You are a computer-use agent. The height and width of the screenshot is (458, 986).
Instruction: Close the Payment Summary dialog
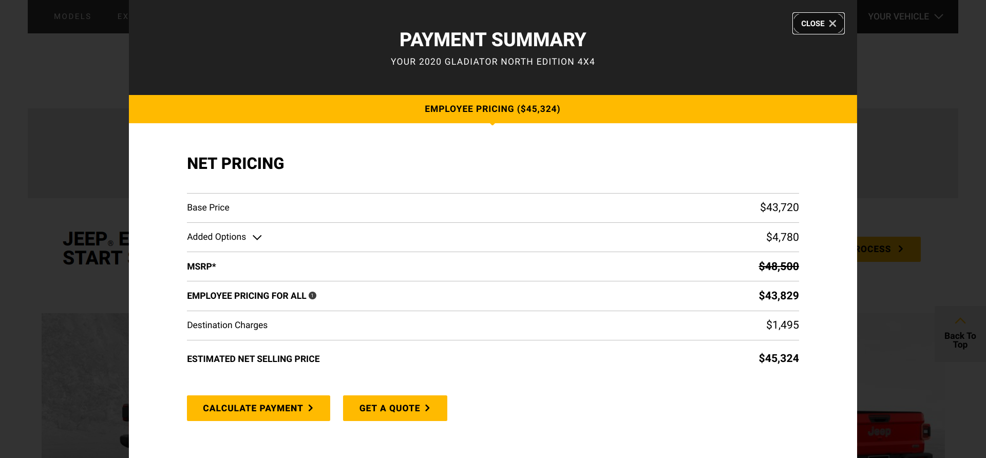coord(818,24)
